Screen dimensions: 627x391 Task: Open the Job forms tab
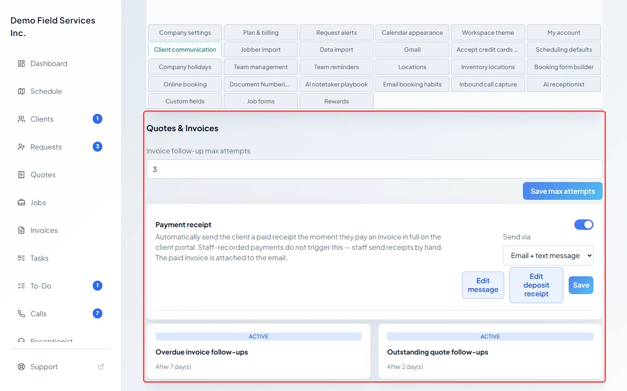[261, 101]
